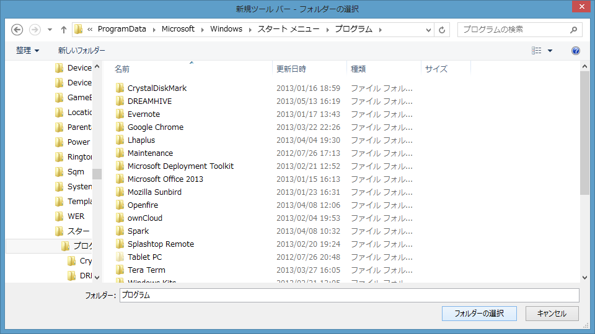595x334 pixels.
Task: Click the Back navigation arrow
Action: [x=17, y=30]
